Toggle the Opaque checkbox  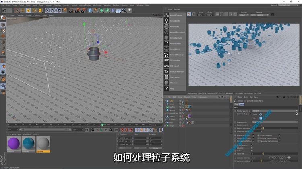click(252, 148)
